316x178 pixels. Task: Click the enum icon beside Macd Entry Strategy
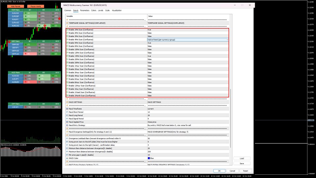pyautogui.click(x=67, y=125)
